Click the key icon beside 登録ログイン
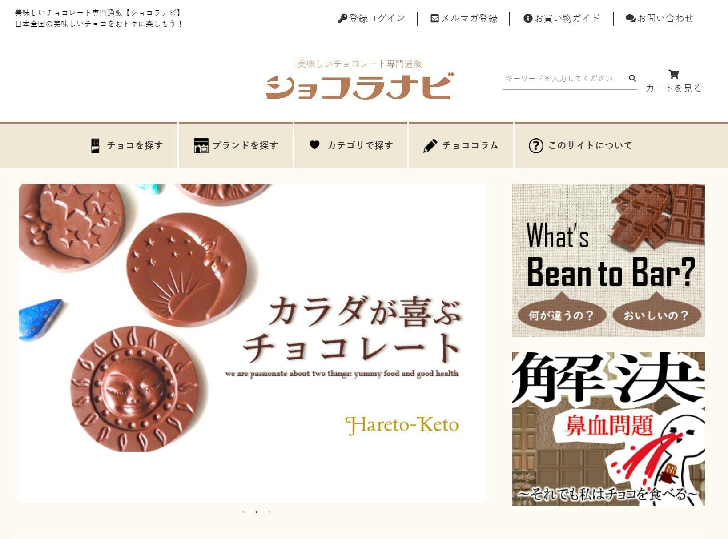728x539 pixels. (342, 18)
